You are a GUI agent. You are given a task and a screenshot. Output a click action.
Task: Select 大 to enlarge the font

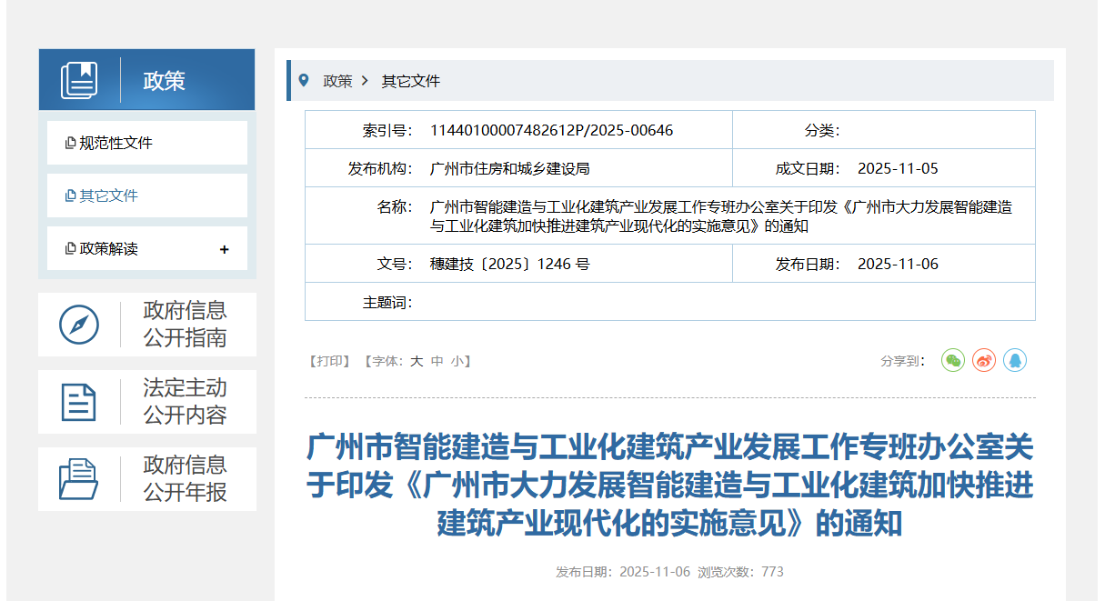tap(416, 360)
